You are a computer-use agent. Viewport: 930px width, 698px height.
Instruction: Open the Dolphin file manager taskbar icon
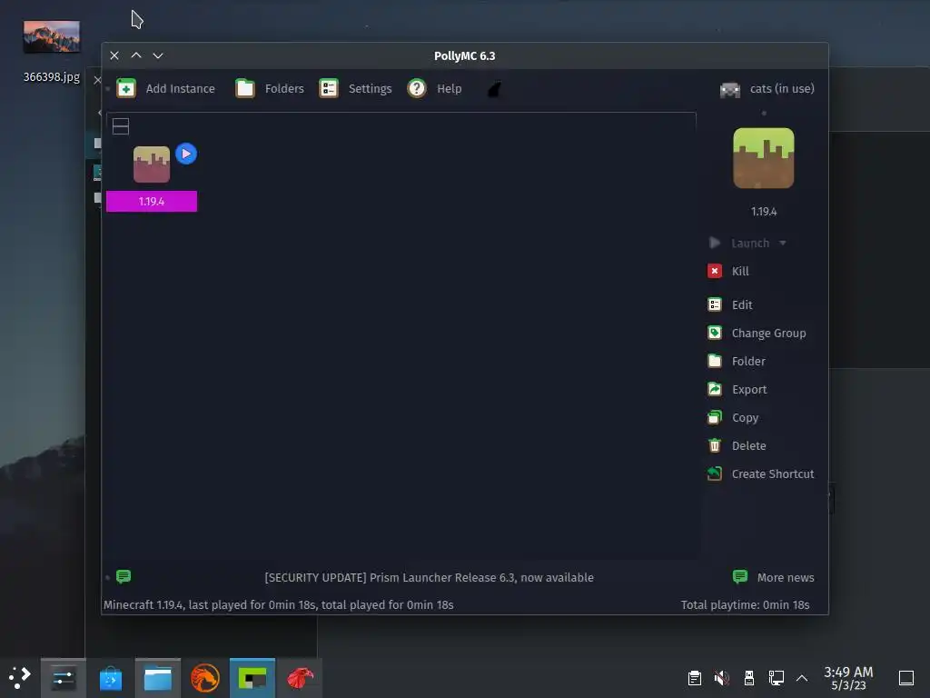coord(158,678)
